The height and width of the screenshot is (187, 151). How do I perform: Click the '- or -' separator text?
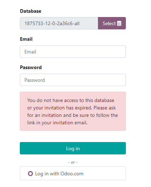73,162
